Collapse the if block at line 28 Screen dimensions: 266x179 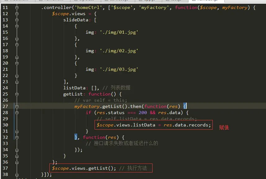click(x=17, y=113)
